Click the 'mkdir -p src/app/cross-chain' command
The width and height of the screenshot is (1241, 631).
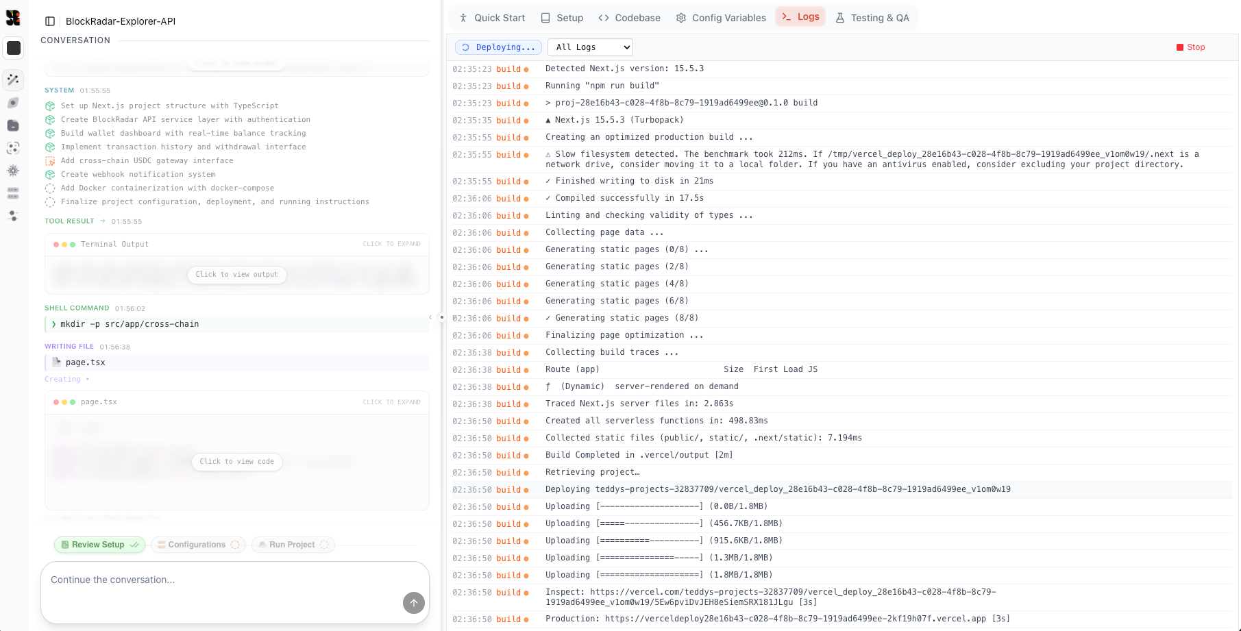[130, 324]
